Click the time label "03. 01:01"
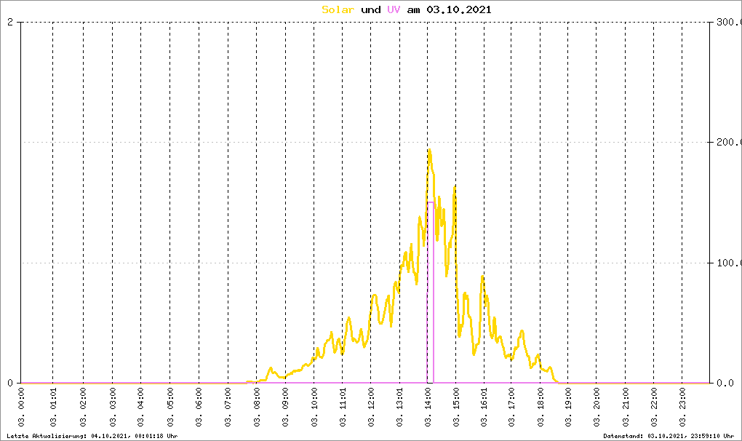 tap(53, 408)
